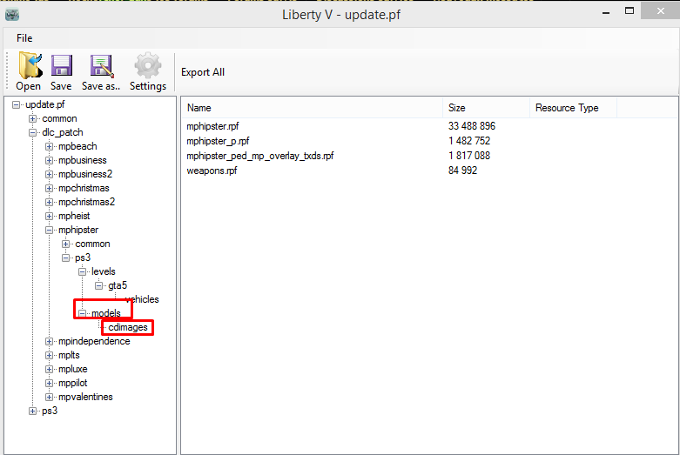Expand the bottom ps3 tree node
The image size is (680, 455).
pyautogui.click(x=33, y=412)
